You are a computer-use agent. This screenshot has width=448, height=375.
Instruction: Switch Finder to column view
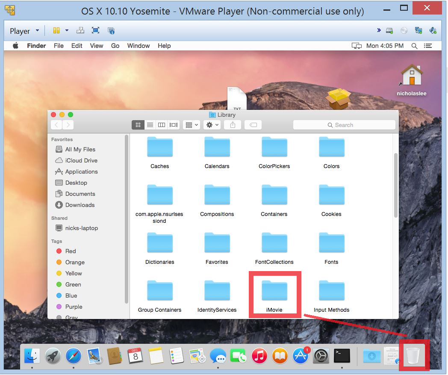click(x=162, y=125)
